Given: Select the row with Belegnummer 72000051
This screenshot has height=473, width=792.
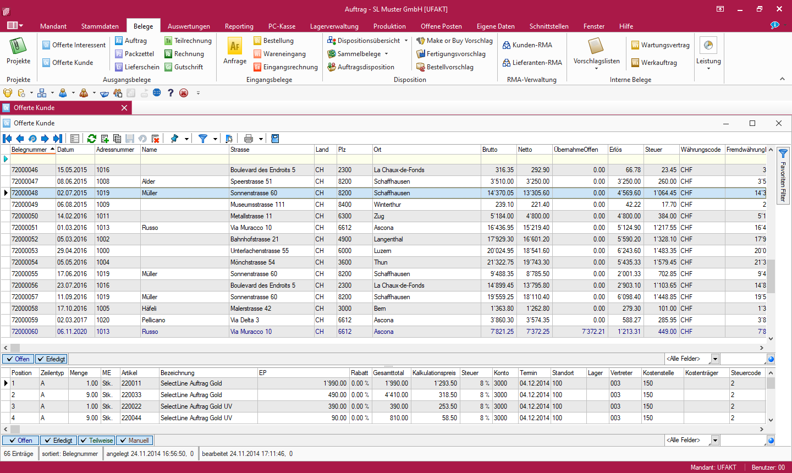Looking at the screenshot, I should pos(388,228).
